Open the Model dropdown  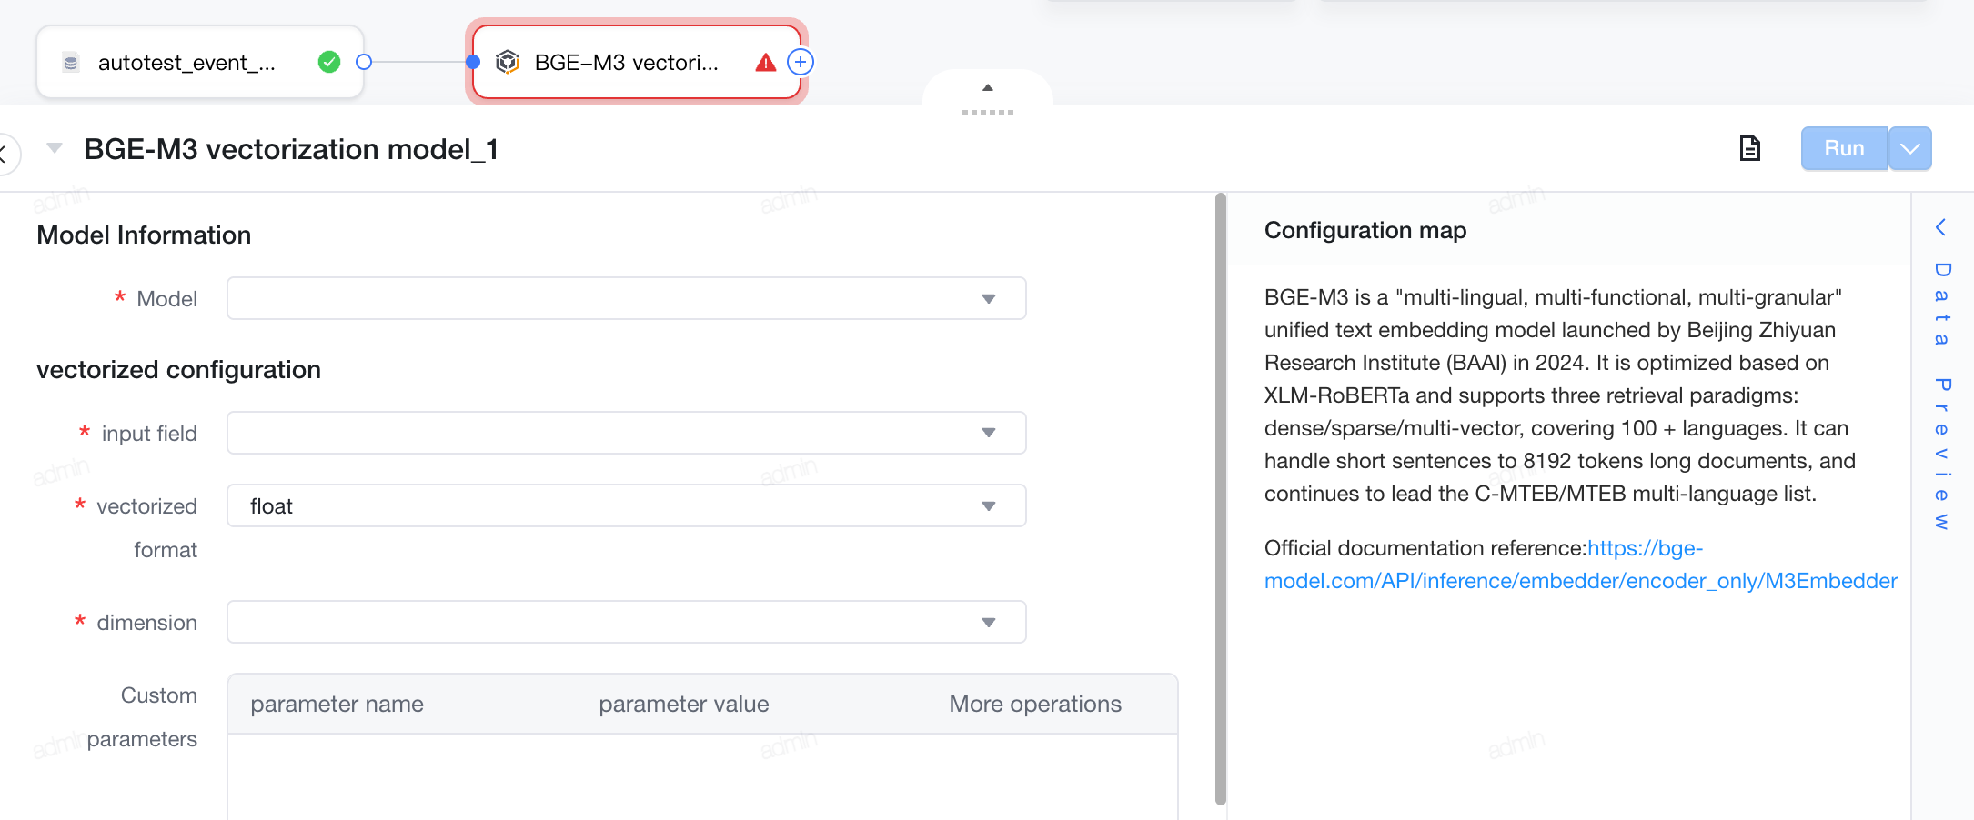[x=626, y=298]
